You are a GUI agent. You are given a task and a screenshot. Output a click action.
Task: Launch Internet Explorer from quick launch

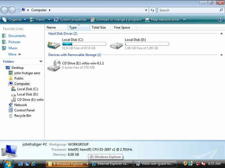(x=33, y=164)
